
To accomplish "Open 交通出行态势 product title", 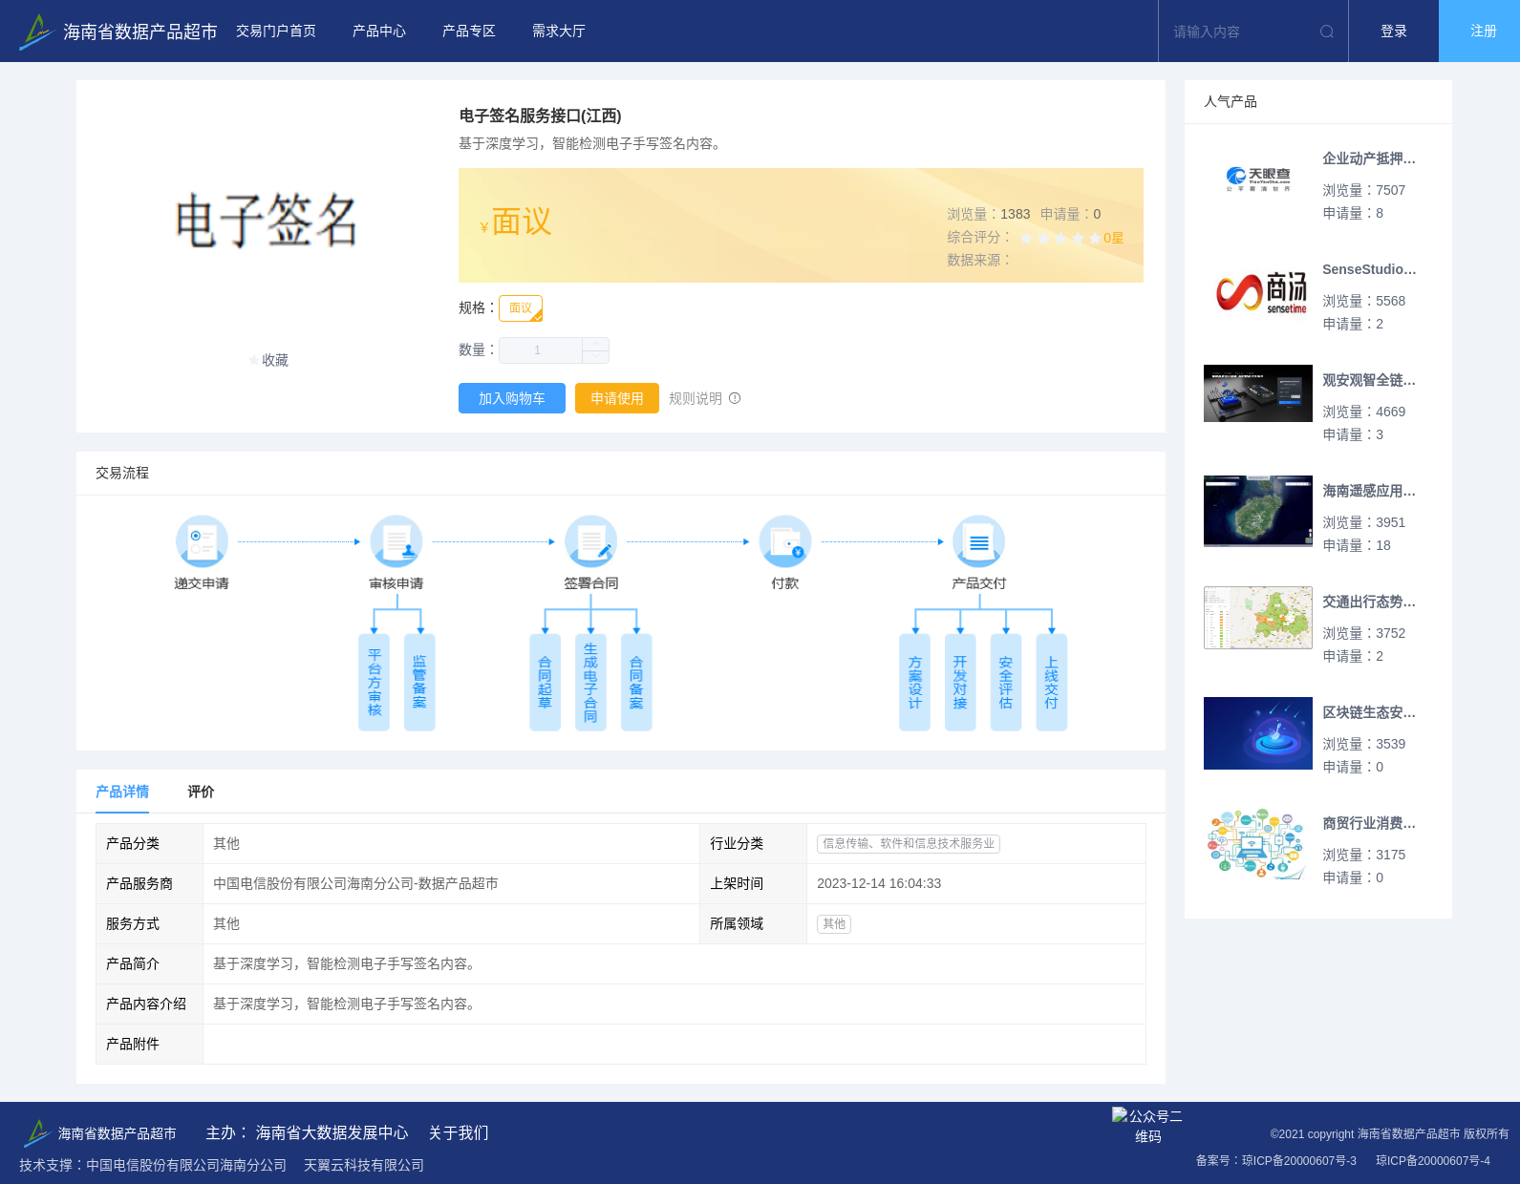I will pos(1369,602).
